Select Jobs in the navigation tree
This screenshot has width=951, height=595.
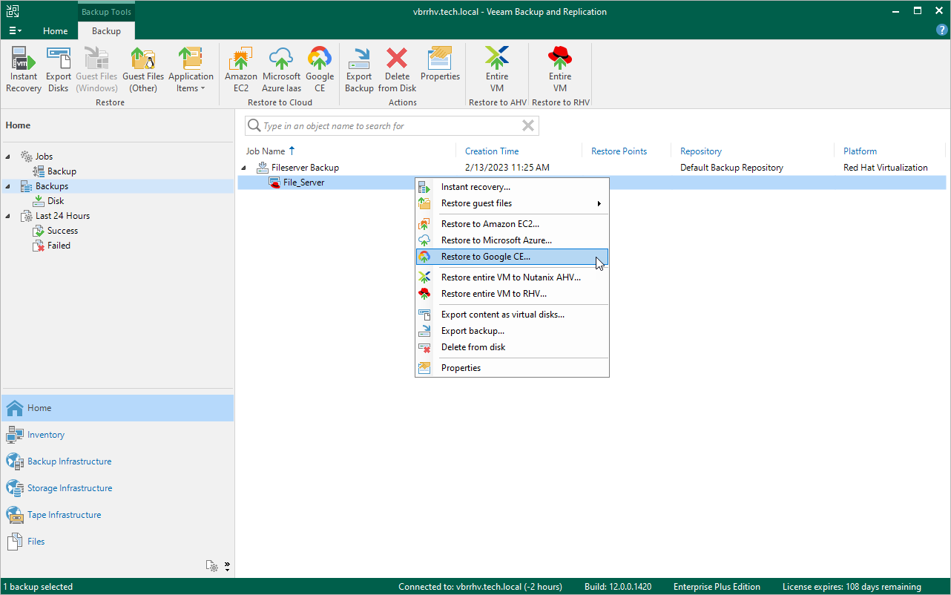click(x=44, y=157)
